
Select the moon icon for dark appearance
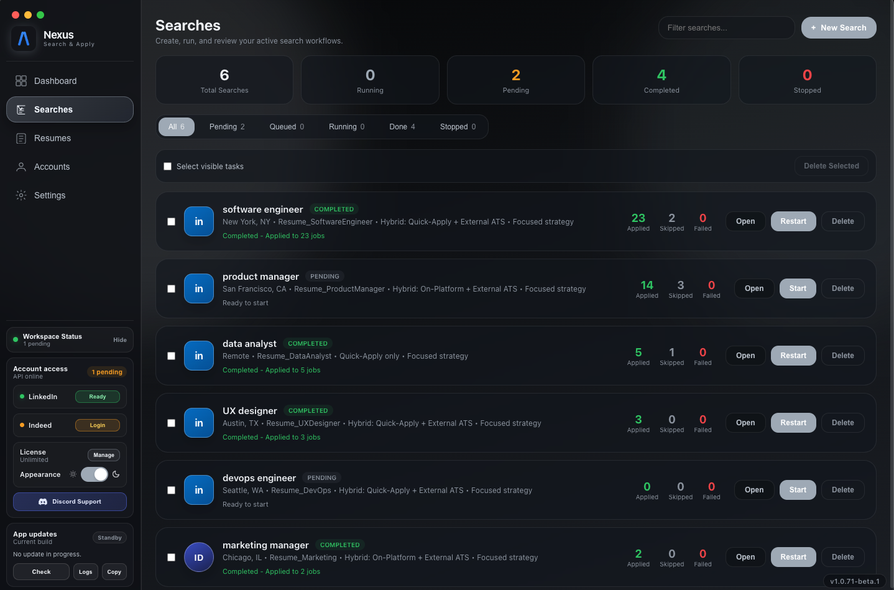coord(116,474)
